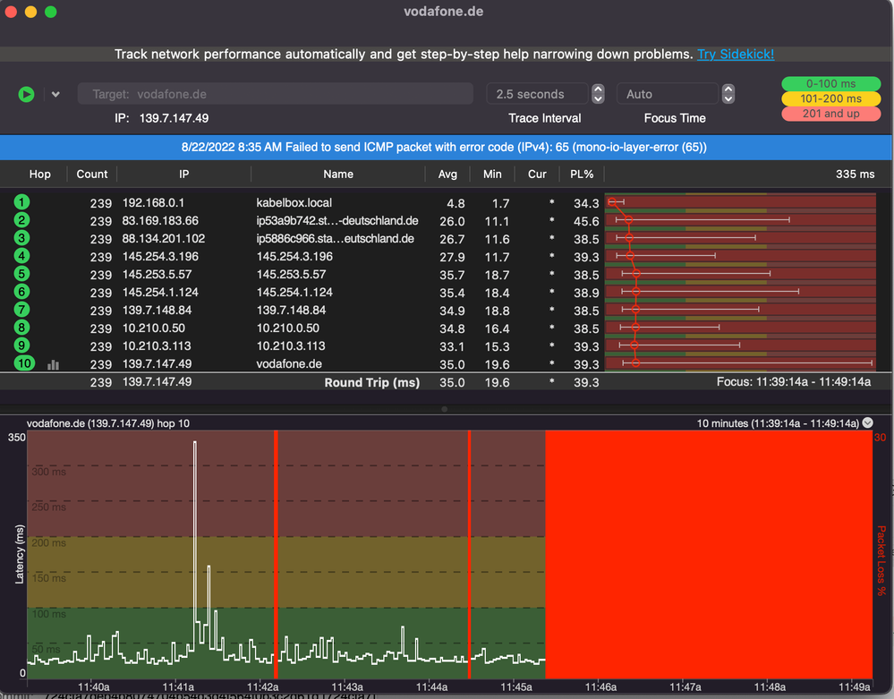Viewport: 894px width, 699px height.
Task: Click the red packet loss bar before 11:45a
Action: 469,554
